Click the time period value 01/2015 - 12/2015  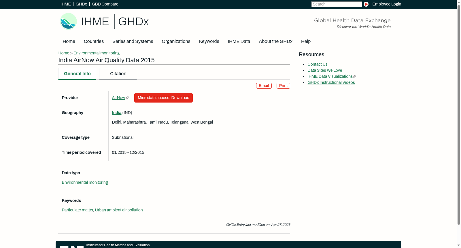tap(128, 153)
